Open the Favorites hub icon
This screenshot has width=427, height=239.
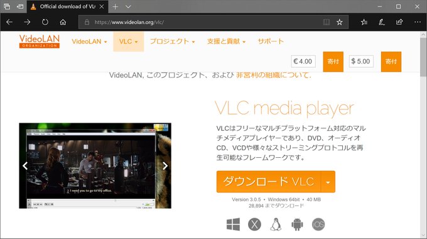tap(364, 22)
